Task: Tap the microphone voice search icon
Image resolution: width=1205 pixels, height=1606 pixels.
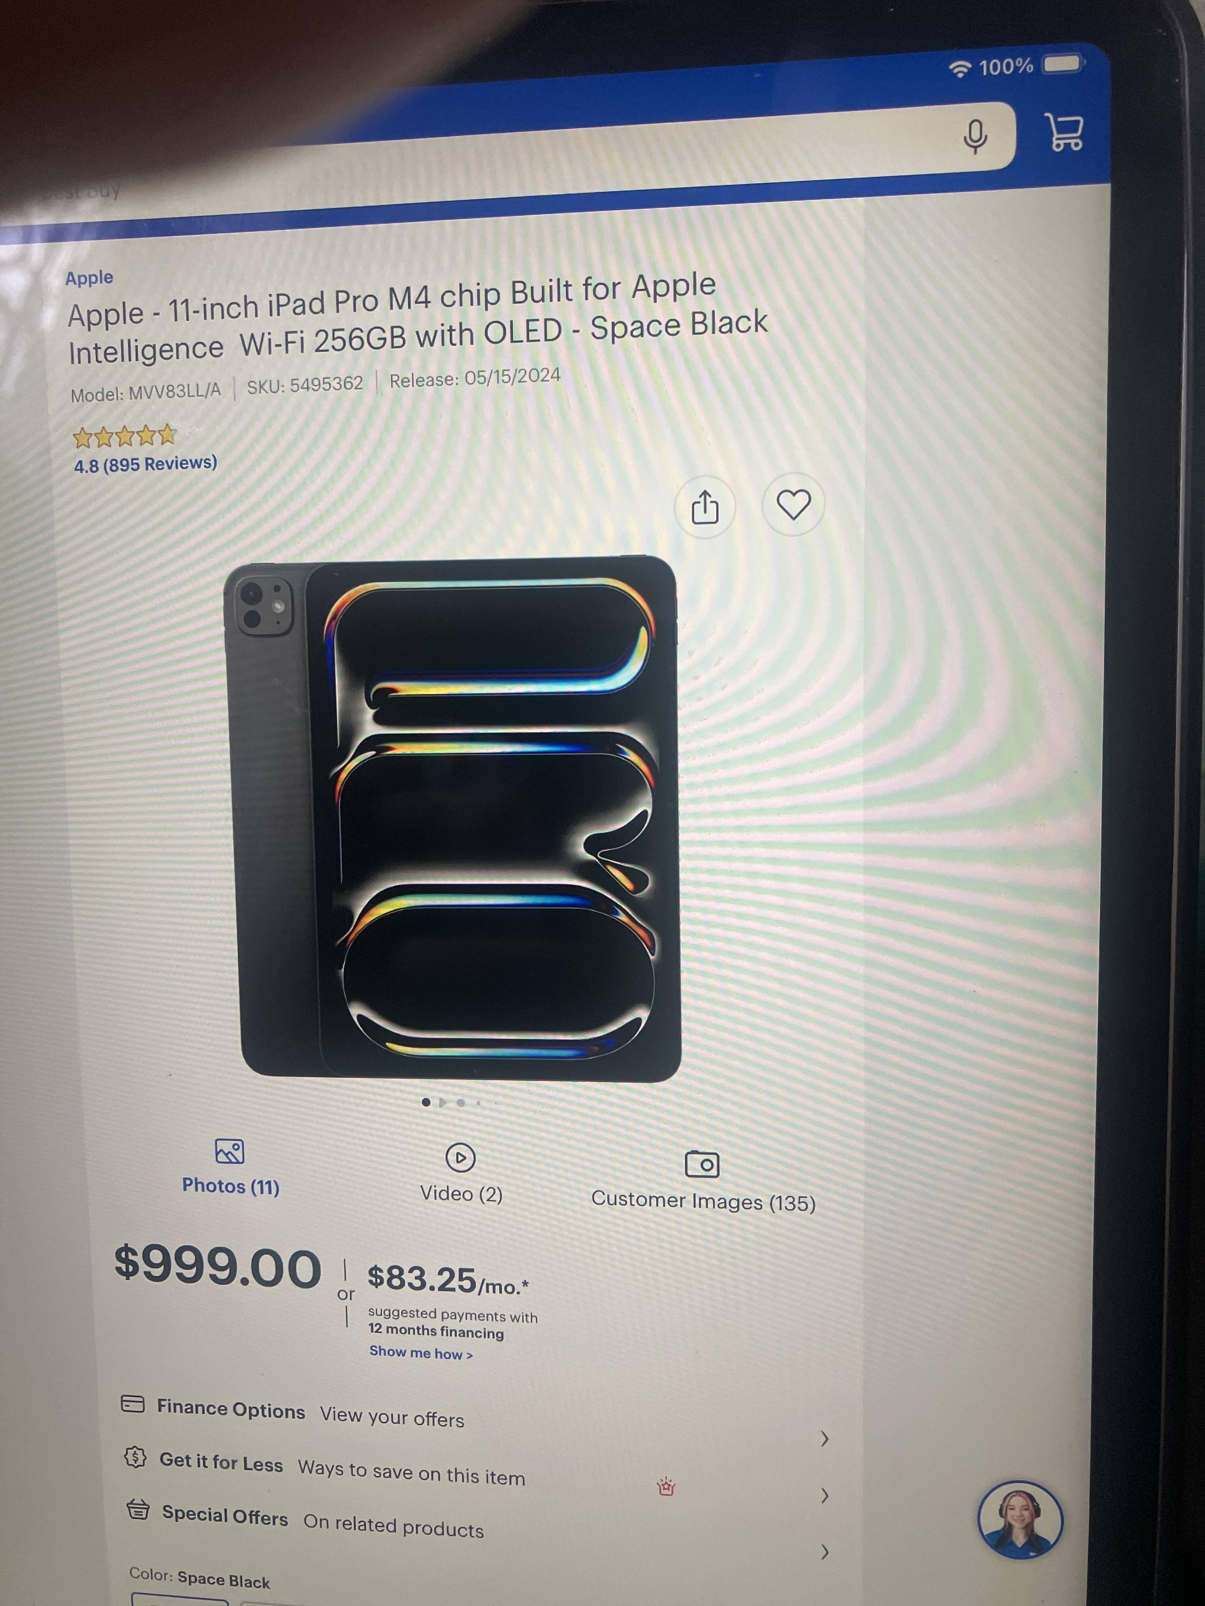Action: 975,136
